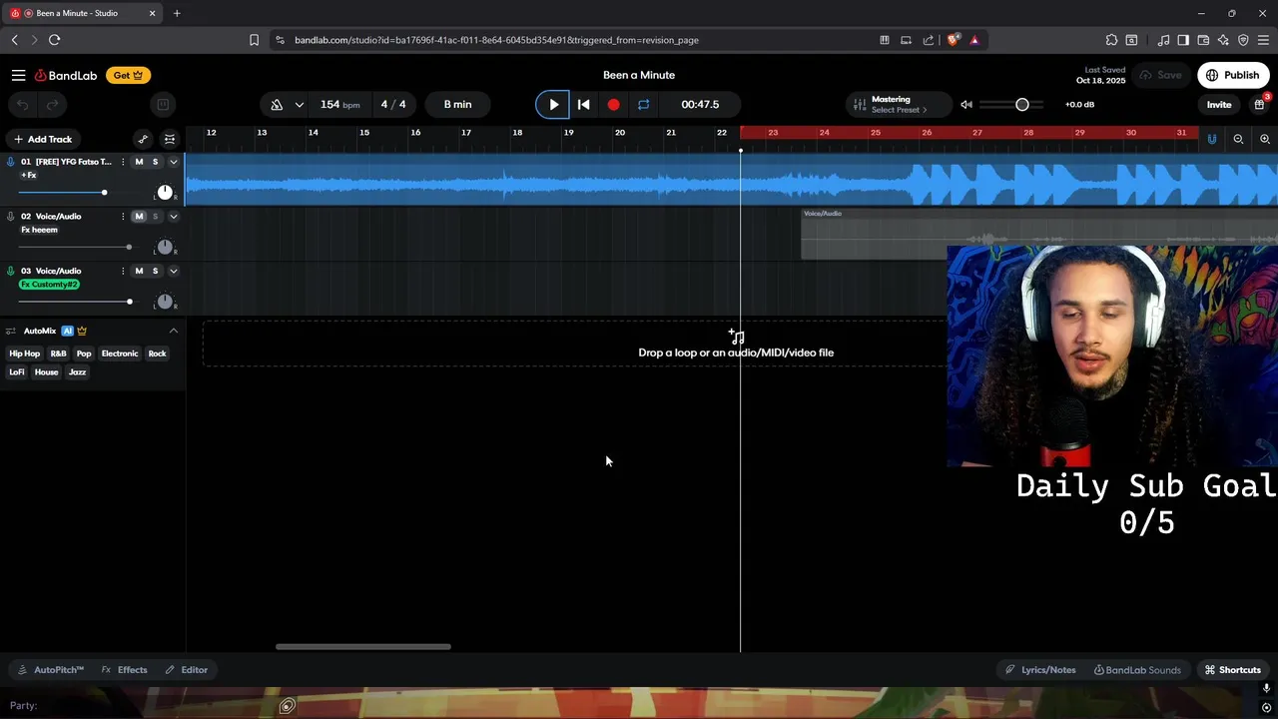Click the Get membership button
Image resolution: width=1278 pixels, height=719 pixels.
[128, 75]
